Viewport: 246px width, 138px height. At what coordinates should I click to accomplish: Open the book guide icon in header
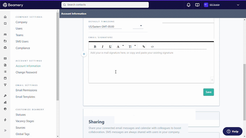click(197, 5)
